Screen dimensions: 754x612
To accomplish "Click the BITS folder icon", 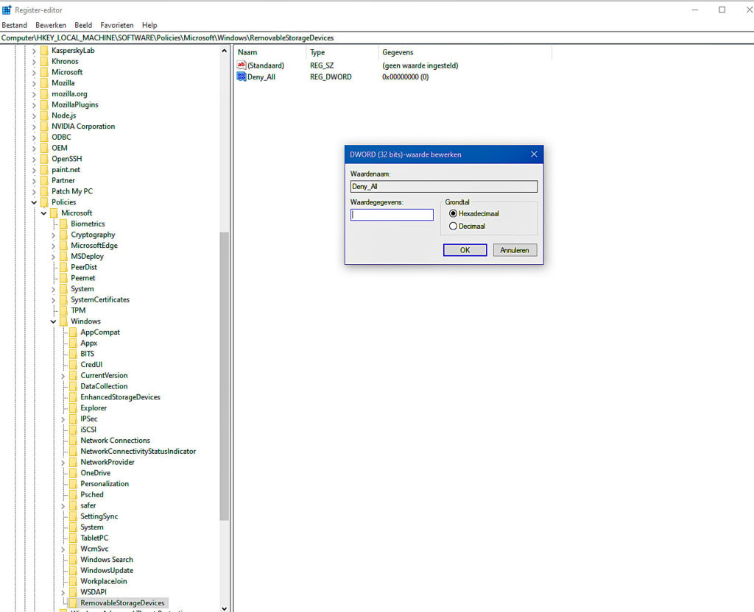I will pos(73,354).
